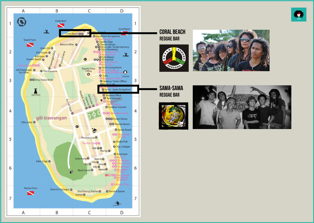Click the Halik Reef dive flag
The height and width of the screenshot is (223, 314).
point(61,25)
